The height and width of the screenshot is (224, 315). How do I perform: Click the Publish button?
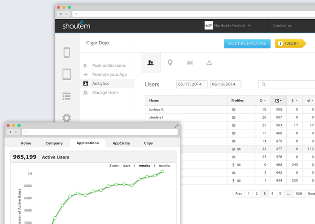(290, 43)
